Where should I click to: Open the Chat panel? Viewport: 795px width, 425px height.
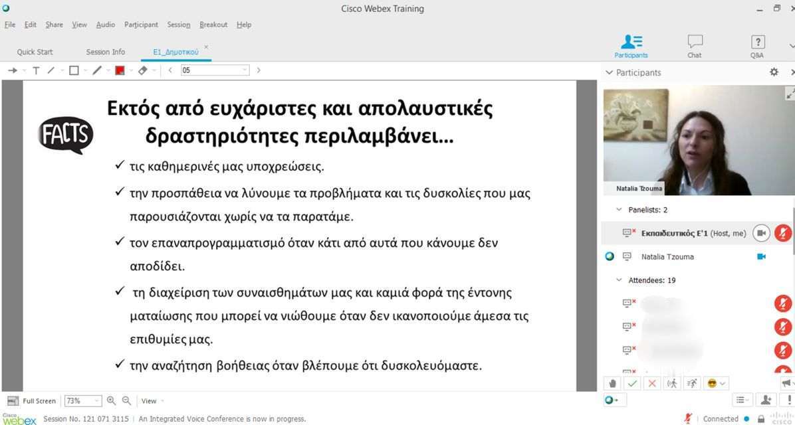[695, 46]
